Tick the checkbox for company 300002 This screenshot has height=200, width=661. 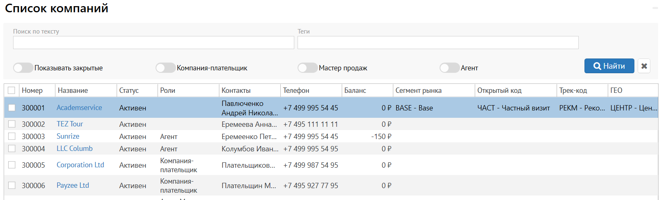[12, 124]
